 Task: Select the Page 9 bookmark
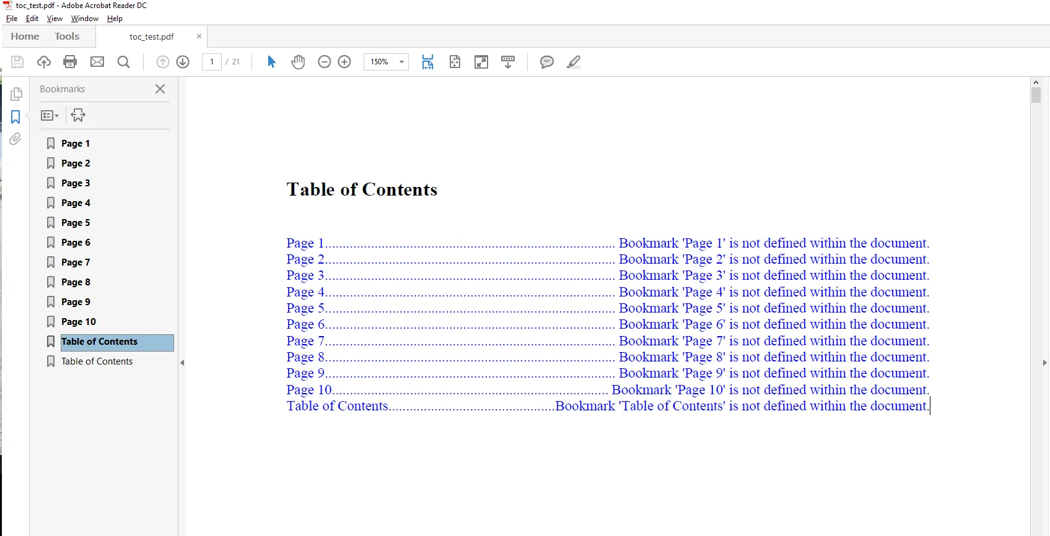coord(76,302)
